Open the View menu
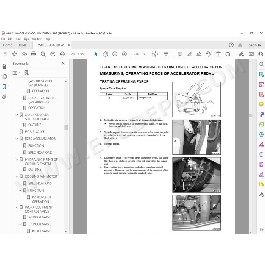The height and width of the screenshot is (265, 265). 18,39
